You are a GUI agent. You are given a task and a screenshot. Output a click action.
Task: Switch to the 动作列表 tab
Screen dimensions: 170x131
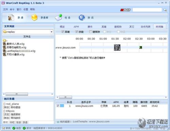[146, 27]
